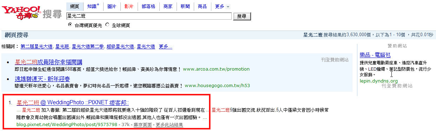
Task: Click the 贊助網站 sidebar heading
Action: coord(397,46)
